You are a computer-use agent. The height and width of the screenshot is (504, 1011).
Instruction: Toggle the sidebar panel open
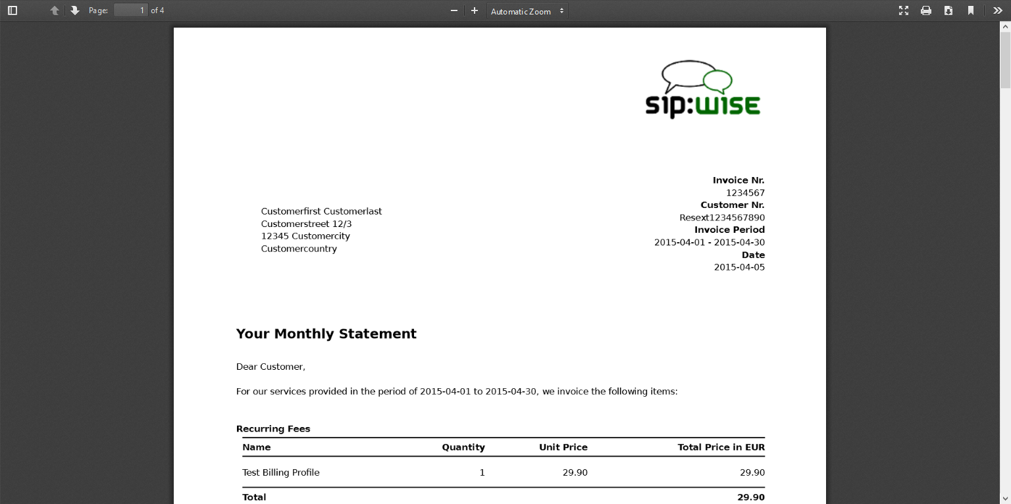click(12, 11)
